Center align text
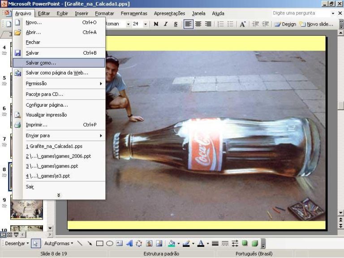 pyautogui.click(x=198, y=24)
